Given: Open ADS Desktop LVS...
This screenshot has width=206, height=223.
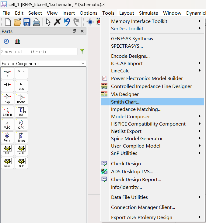Looking at the screenshot, I should click(152, 172).
